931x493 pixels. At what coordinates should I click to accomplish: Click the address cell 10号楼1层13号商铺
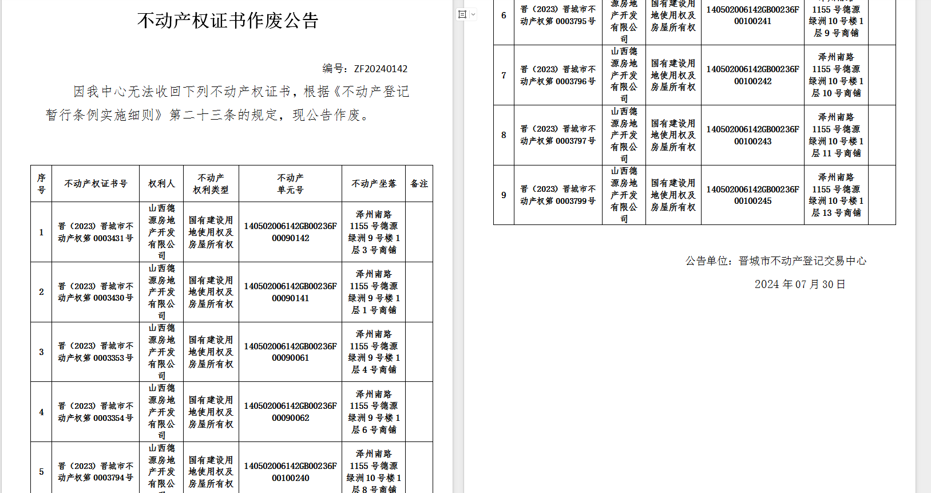836,195
